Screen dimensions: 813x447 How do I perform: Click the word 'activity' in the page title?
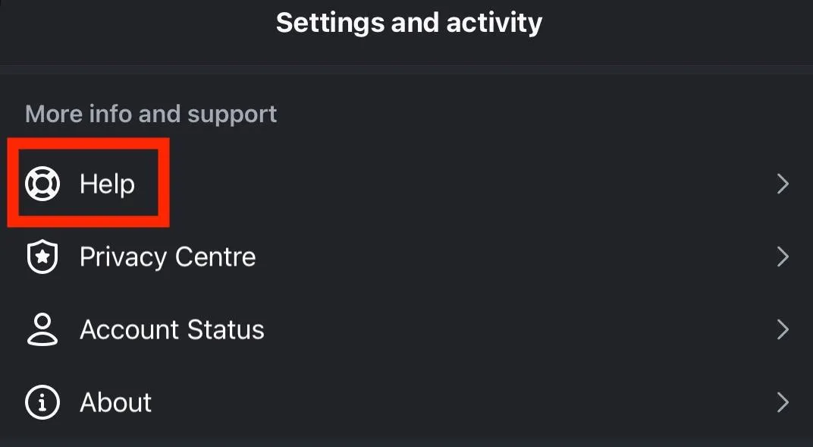494,23
